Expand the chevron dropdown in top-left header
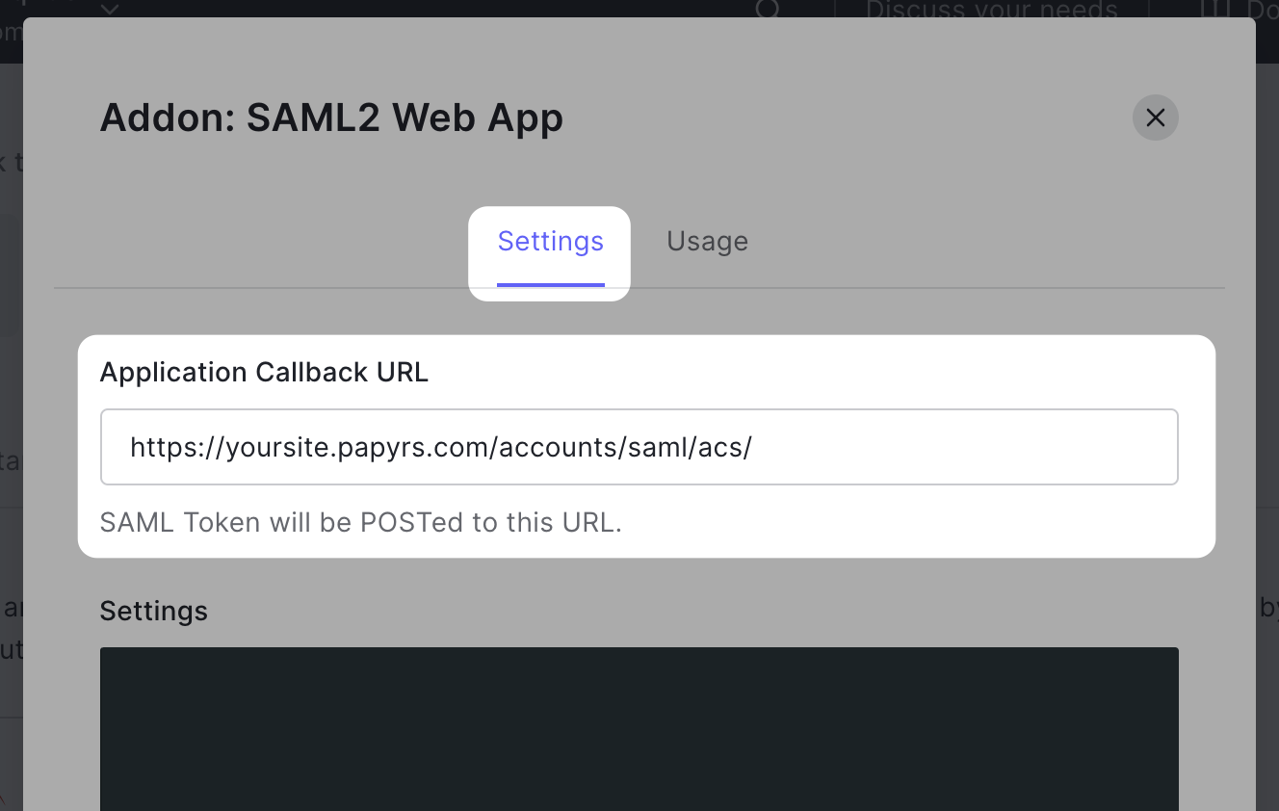 coord(110,10)
